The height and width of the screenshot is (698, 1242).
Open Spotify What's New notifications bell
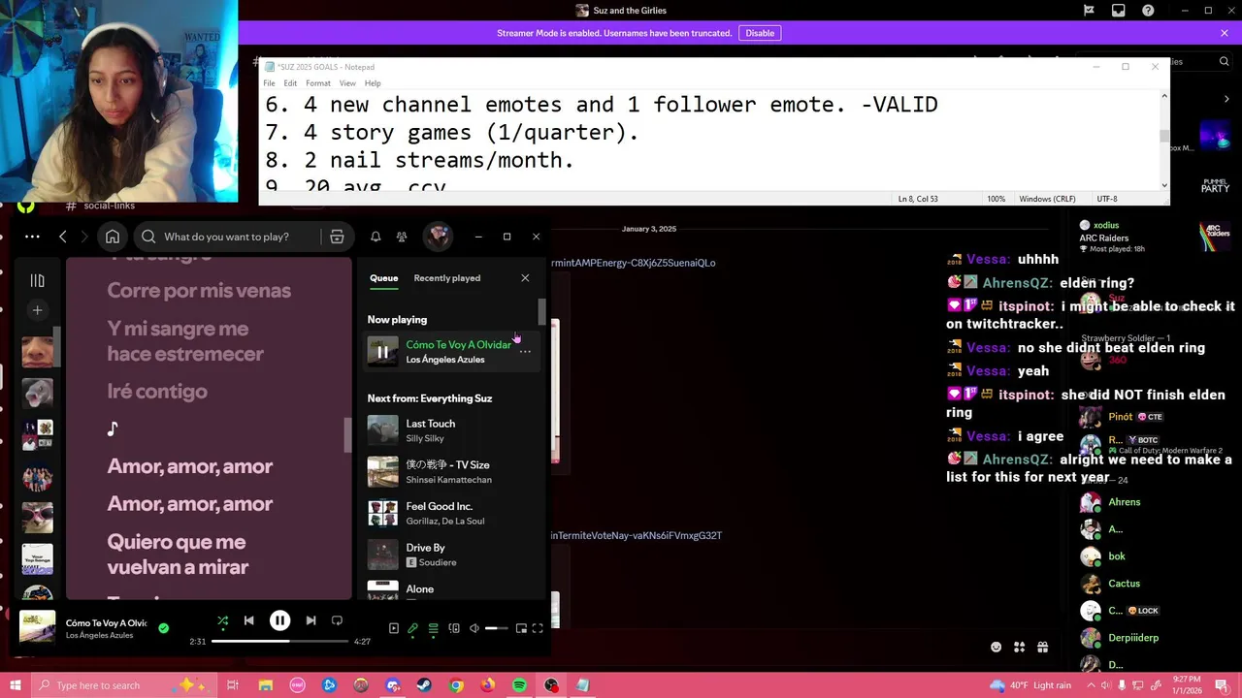[x=376, y=237]
